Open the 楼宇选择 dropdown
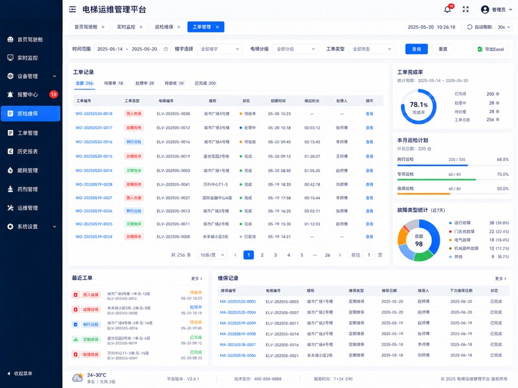This screenshot has height=388, width=518. [x=220, y=49]
